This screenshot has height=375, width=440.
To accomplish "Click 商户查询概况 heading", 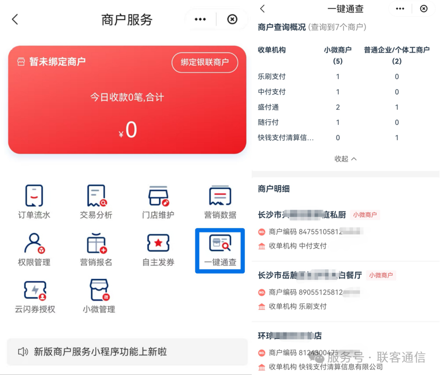I will point(282,27).
